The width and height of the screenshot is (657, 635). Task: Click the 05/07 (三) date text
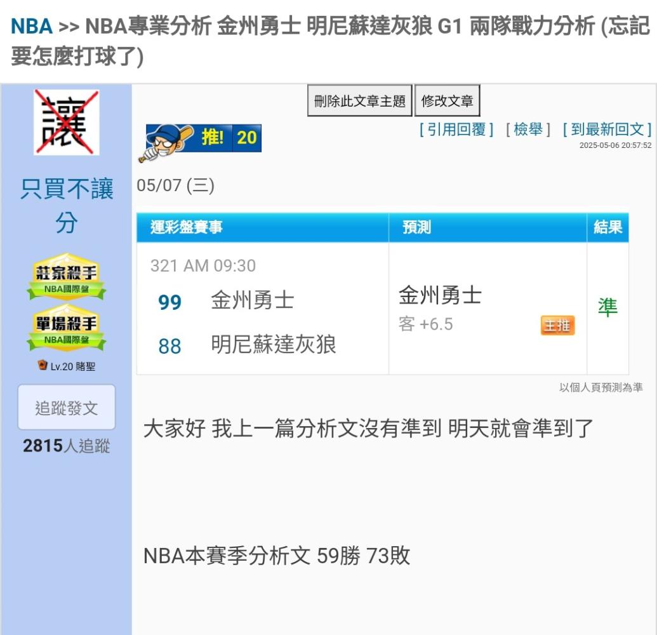coord(176,185)
